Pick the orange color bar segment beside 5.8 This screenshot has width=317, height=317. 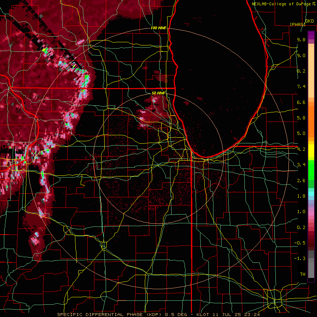pyautogui.click(x=311, y=121)
